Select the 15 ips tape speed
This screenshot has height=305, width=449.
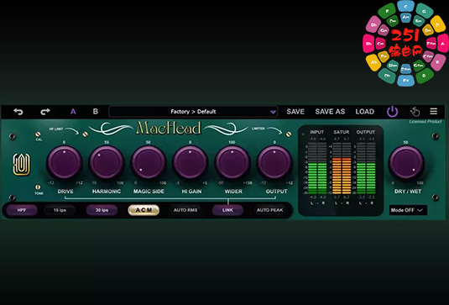click(x=60, y=210)
